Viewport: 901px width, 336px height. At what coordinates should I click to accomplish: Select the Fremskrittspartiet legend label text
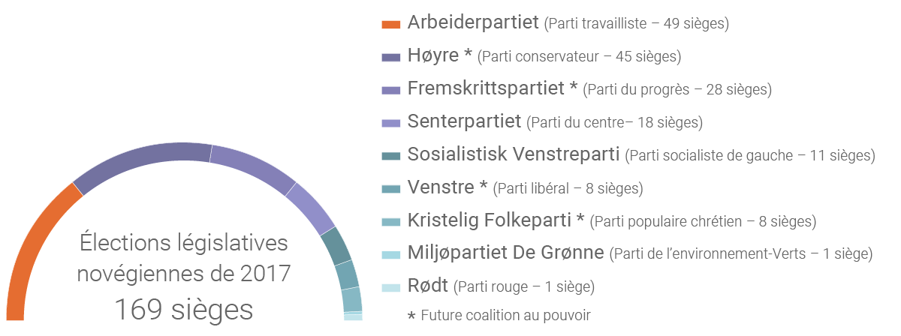tap(493, 89)
